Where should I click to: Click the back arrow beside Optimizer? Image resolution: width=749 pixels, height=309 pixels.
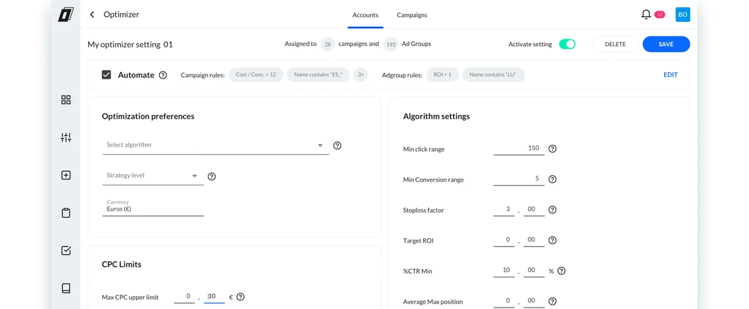coord(92,14)
